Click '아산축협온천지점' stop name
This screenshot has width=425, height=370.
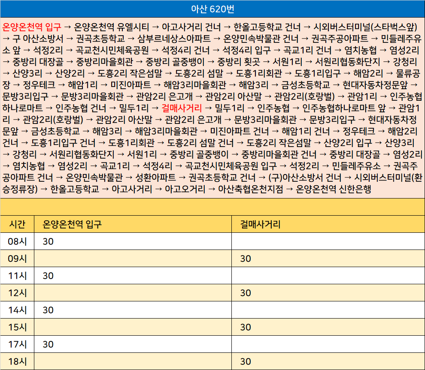coord(250,189)
